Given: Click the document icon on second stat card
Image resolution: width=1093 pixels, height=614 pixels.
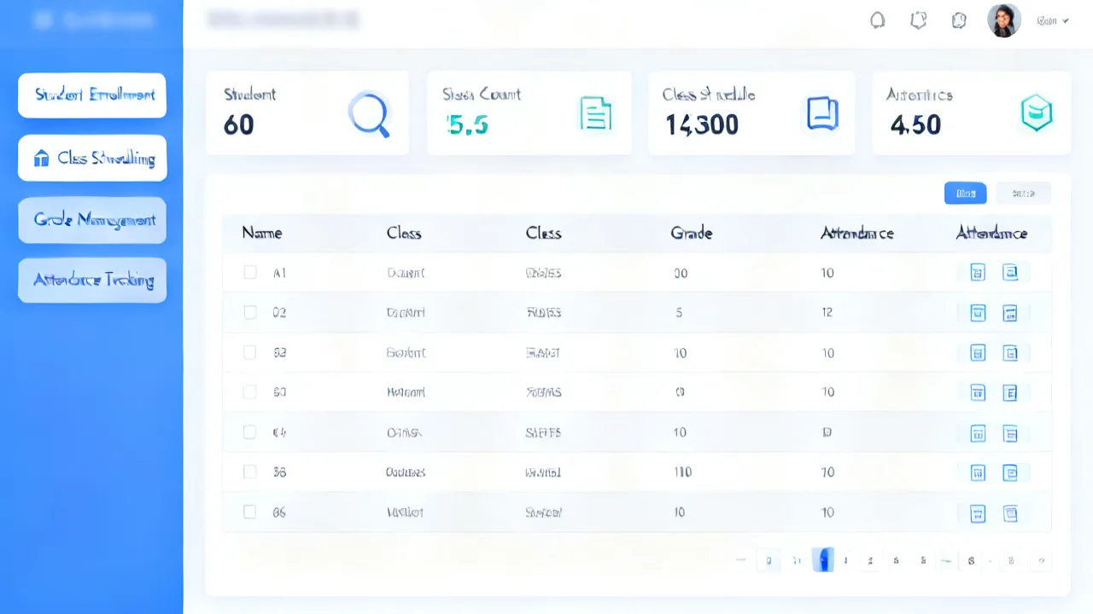Looking at the screenshot, I should [595, 113].
